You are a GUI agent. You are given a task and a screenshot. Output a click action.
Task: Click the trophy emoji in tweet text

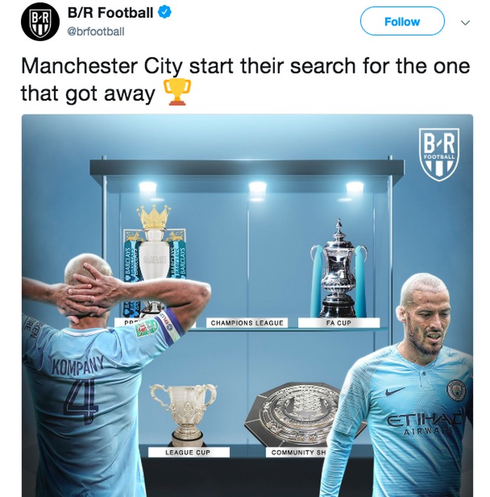(177, 92)
